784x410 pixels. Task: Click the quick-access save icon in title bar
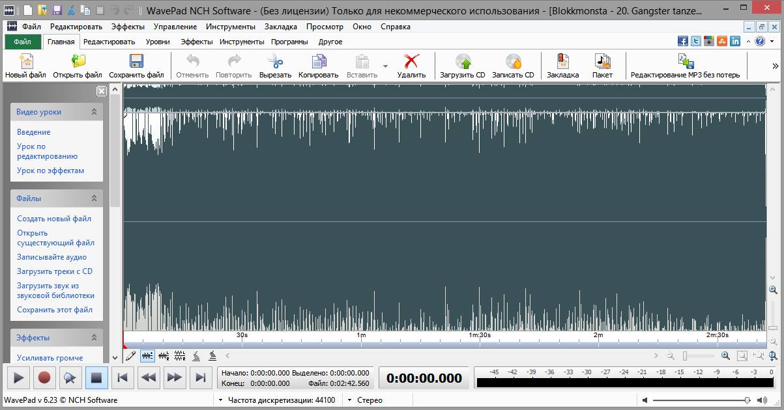57,10
